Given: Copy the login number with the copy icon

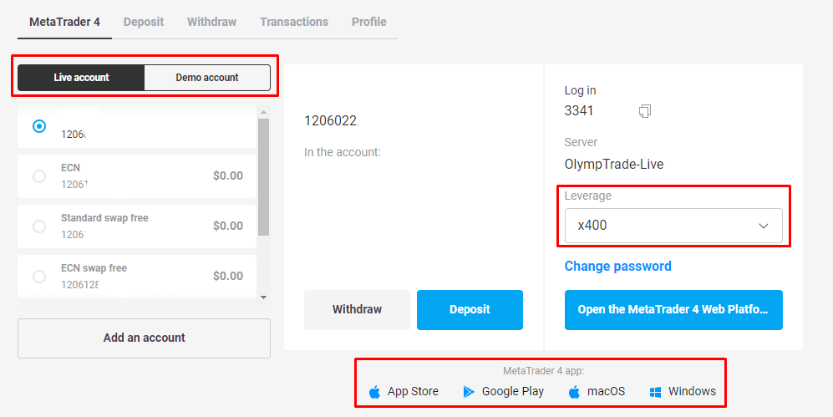Looking at the screenshot, I should (x=644, y=111).
